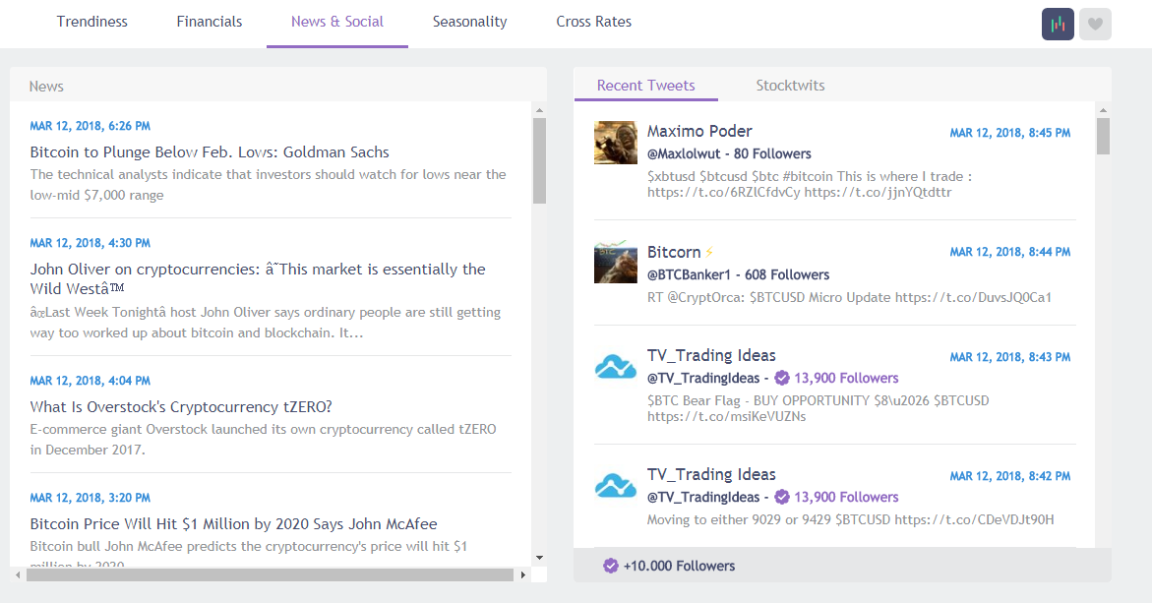The image size is (1152, 603).
Task: Click the News panel scroll up arrow
Action: coord(539,110)
